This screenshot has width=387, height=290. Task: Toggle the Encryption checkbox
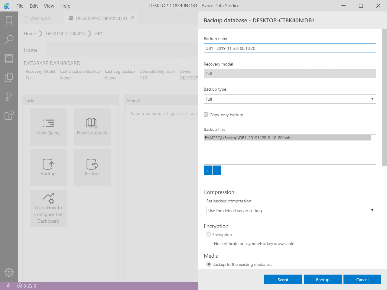209,234
